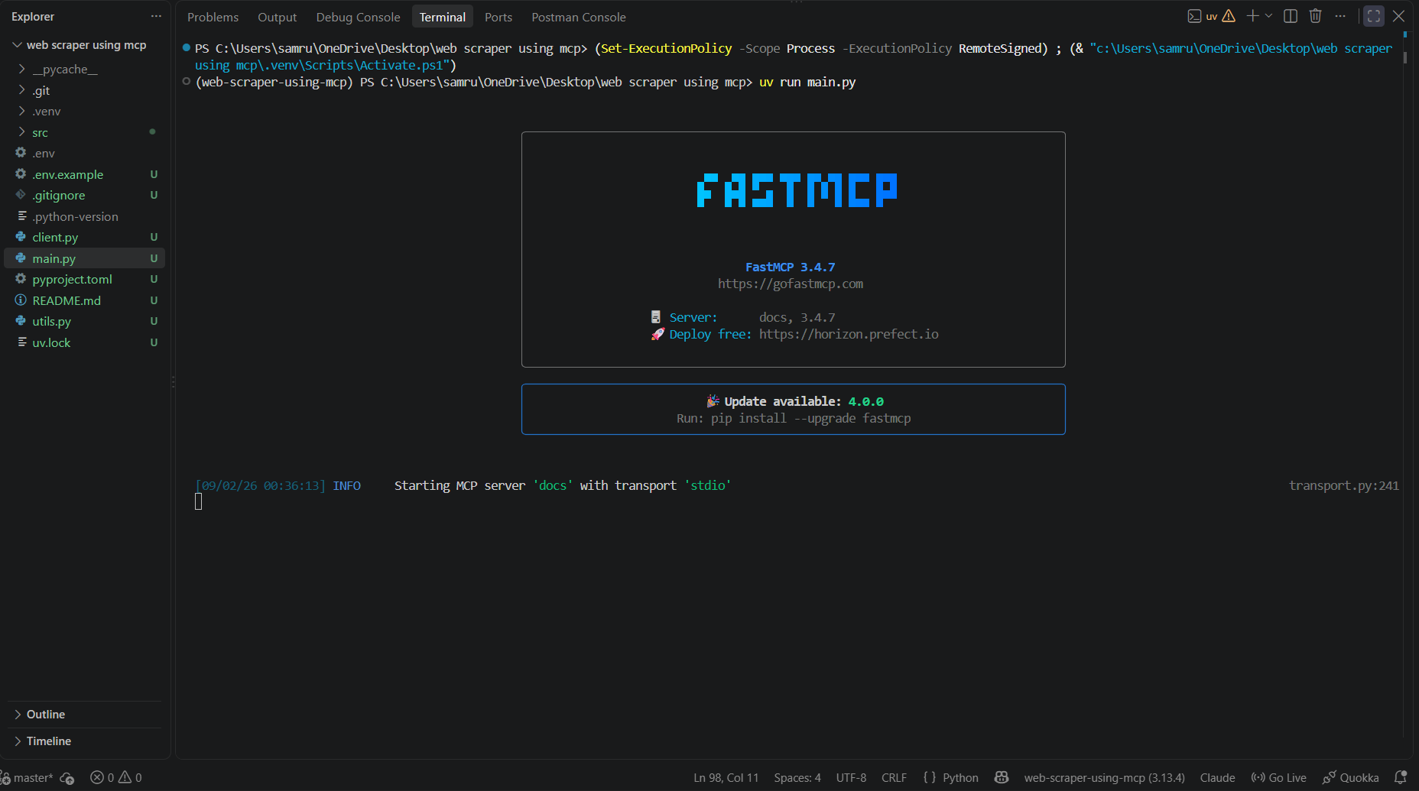Create a new terminal with plus icon
Image resolution: width=1419 pixels, height=791 pixels.
(1252, 16)
